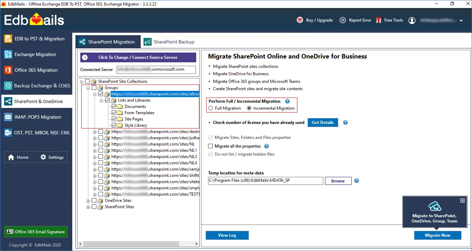Click help icon for Migrate all properties

(x=266, y=146)
